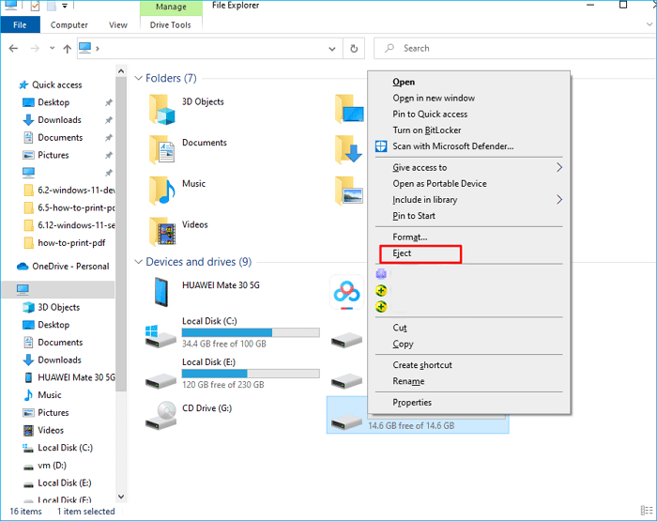Open Properties from context menu
Screen dimensions: 657x521
[412, 403]
